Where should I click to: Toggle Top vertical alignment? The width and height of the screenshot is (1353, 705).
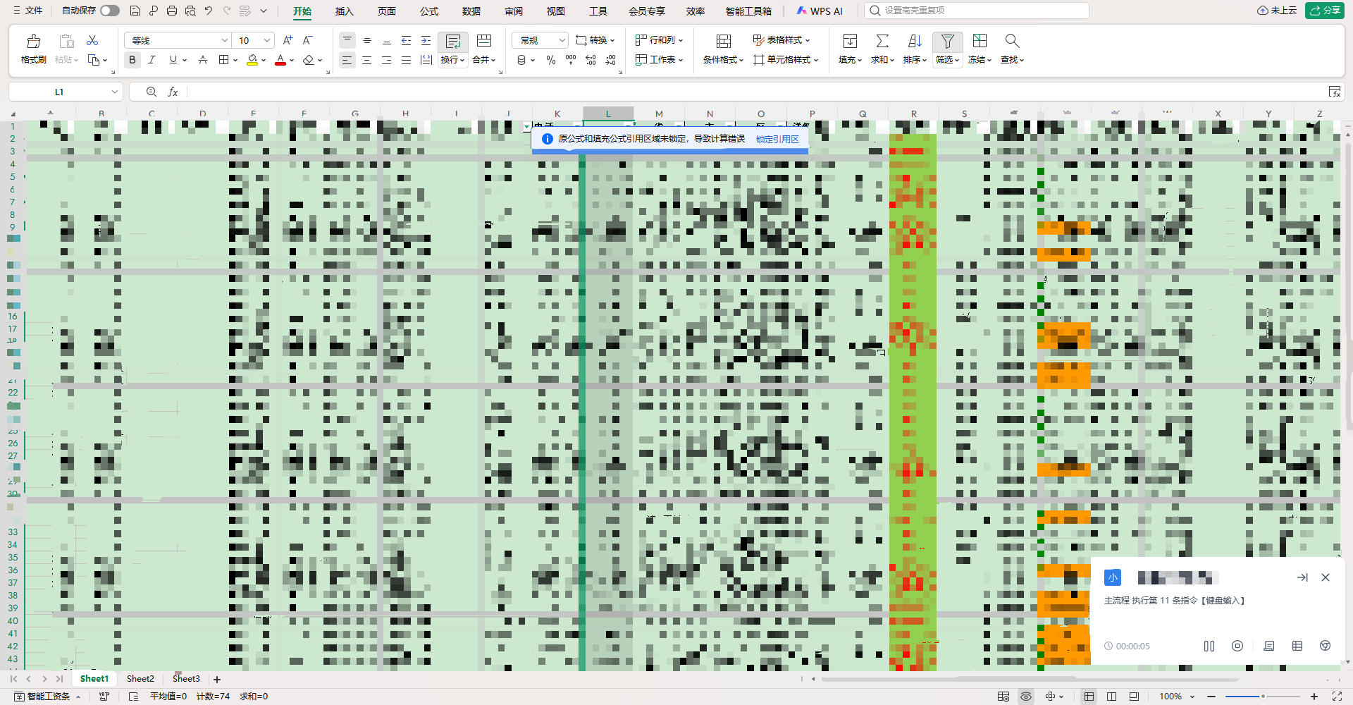[347, 40]
